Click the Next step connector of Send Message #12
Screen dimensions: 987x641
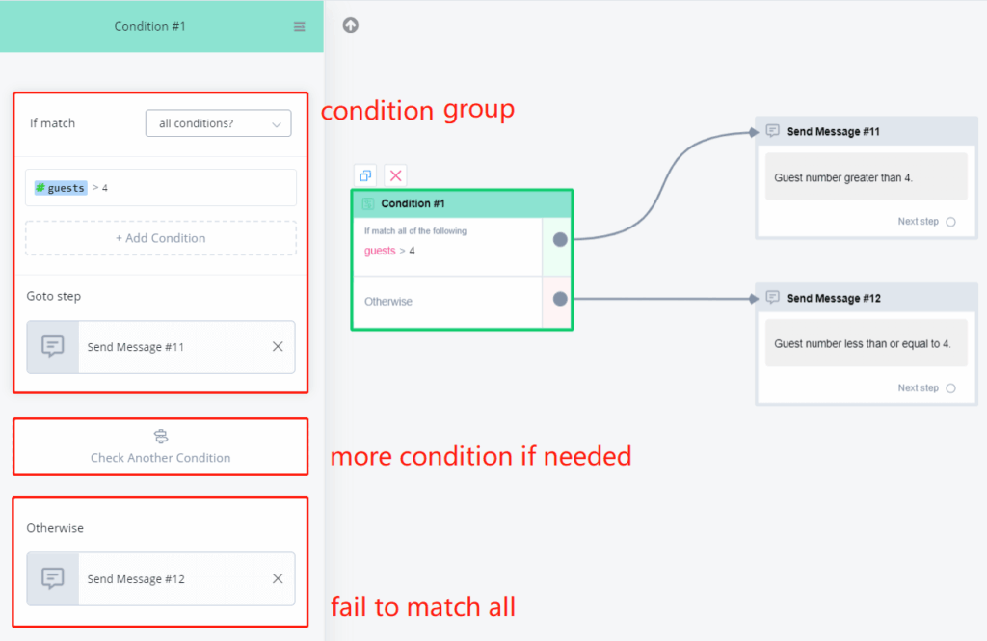point(950,388)
